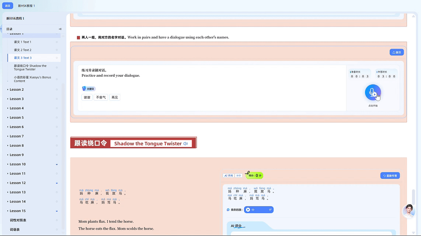This screenshot has width=421, height=236.
Task: Click the main page vertical scrollbar
Action: (x=414, y=197)
